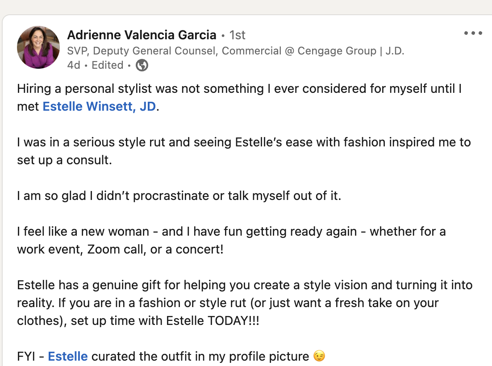Viewport: 492px width, 366px height.
Task: Click the "FYI -" text before Estelle
Action: pos(30,357)
